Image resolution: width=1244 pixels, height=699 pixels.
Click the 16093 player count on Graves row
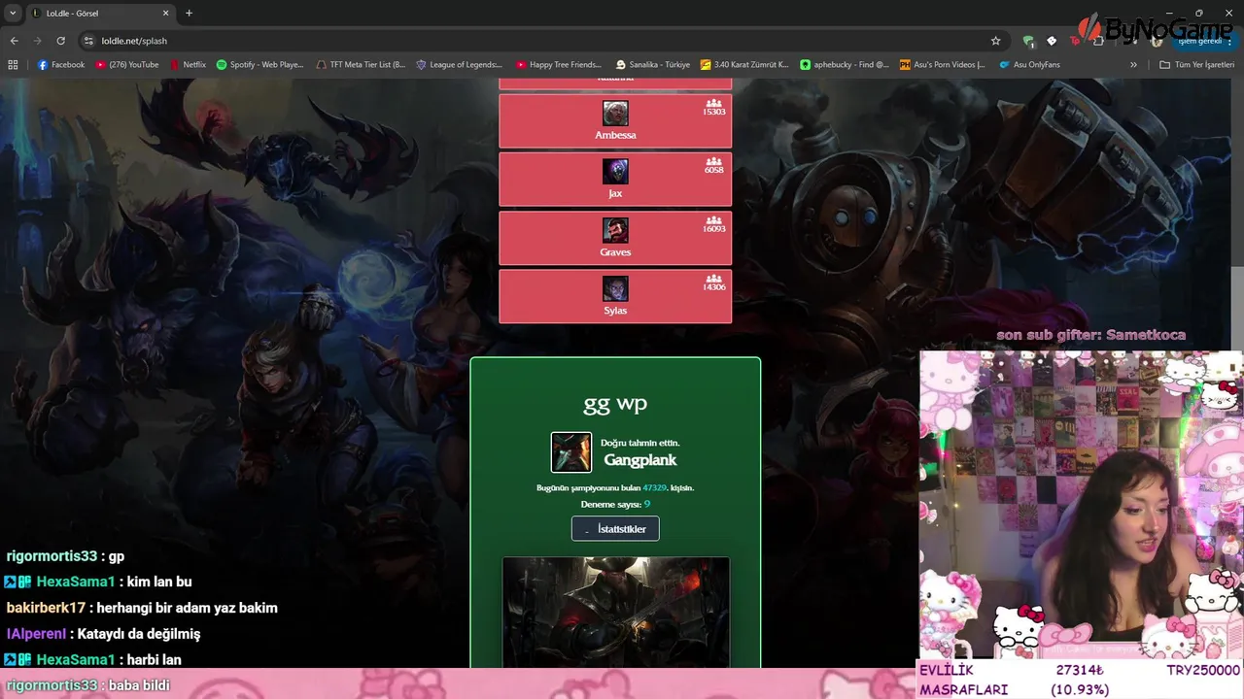tap(713, 228)
